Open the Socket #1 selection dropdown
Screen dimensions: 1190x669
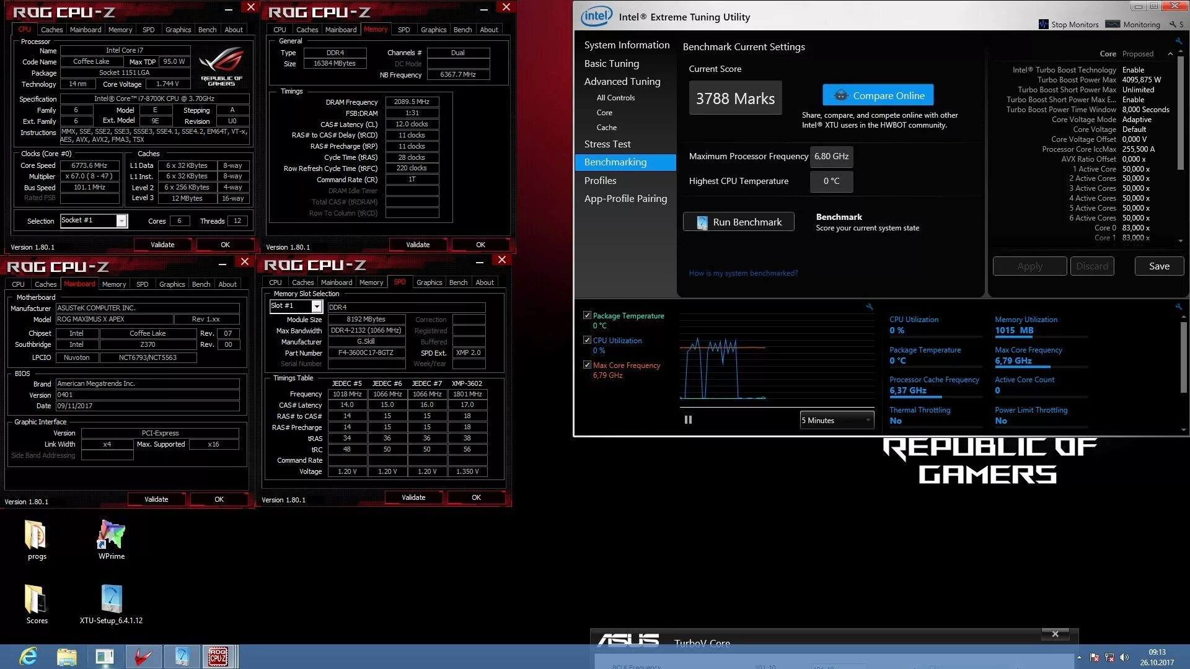121,221
